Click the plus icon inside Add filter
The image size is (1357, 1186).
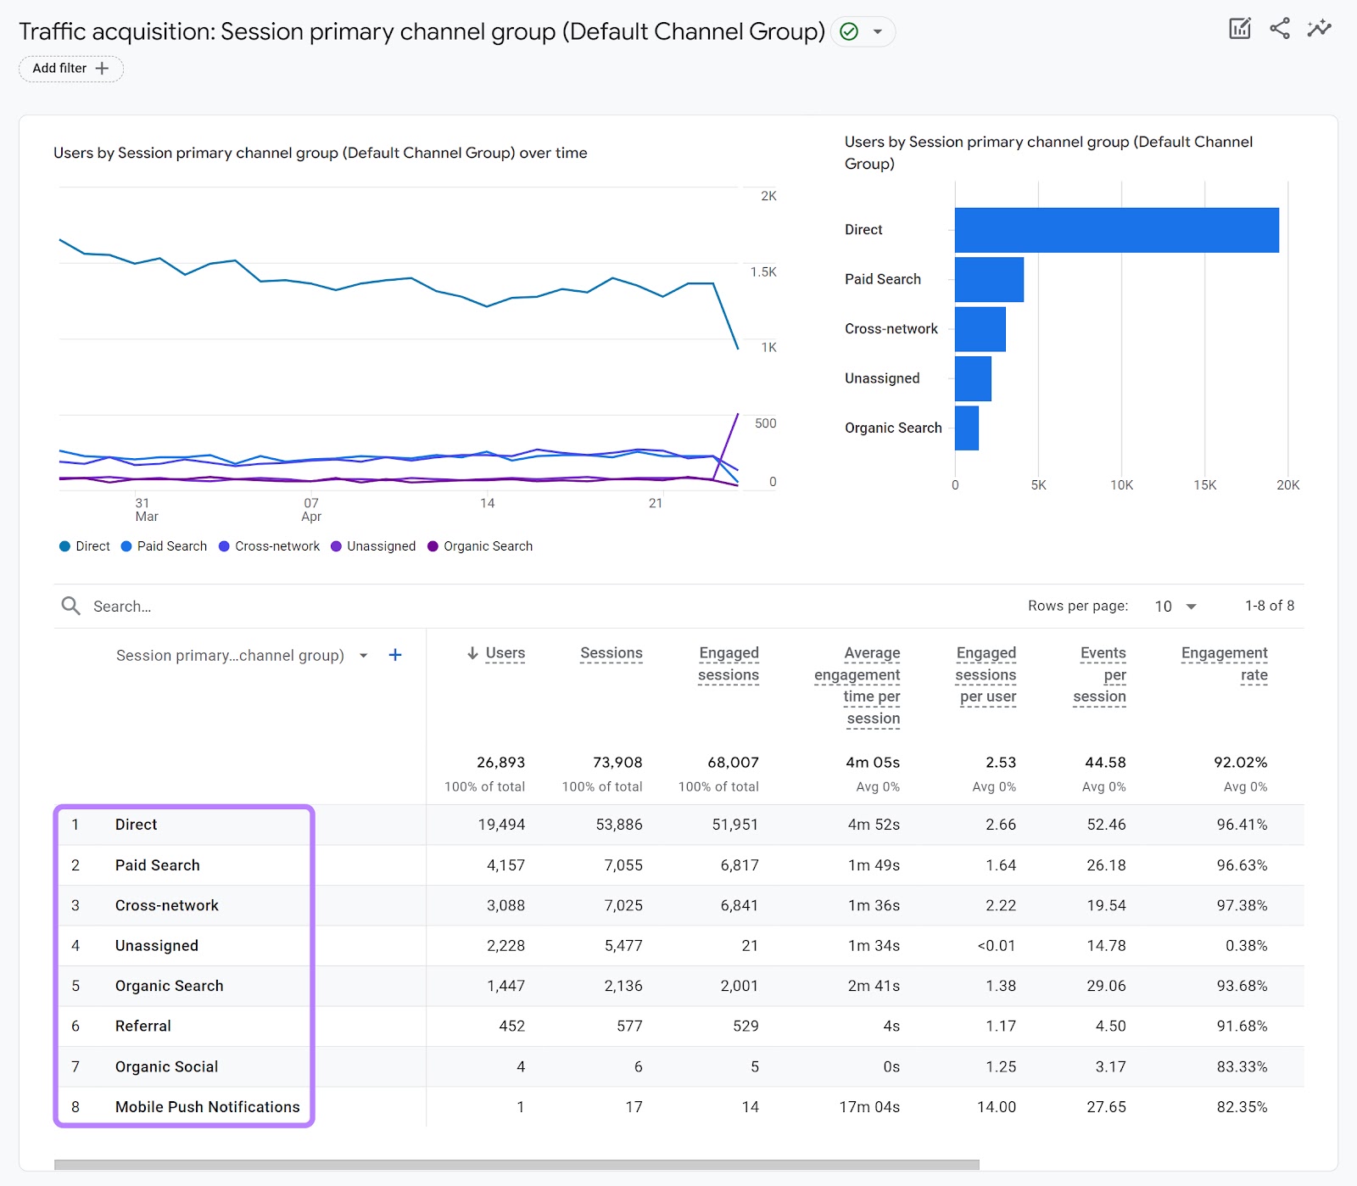(102, 69)
